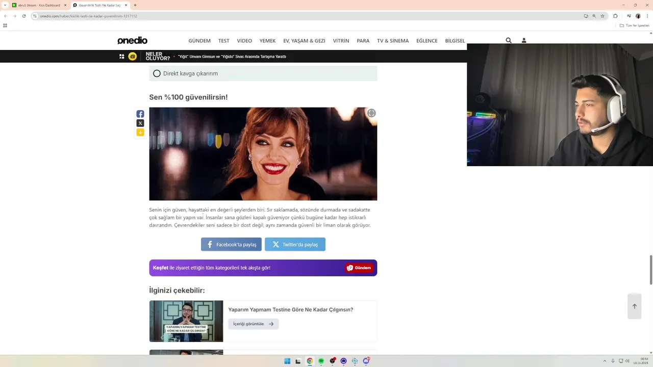Image resolution: width=653 pixels, height=367 pixels.
Task: Open Discord from the taskbar
Action: coord(366,361)
